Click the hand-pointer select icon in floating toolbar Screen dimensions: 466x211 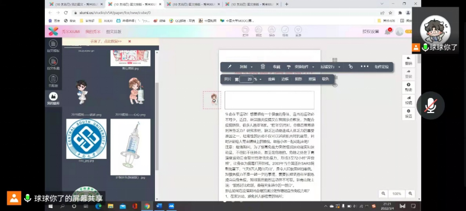point(351,67)
